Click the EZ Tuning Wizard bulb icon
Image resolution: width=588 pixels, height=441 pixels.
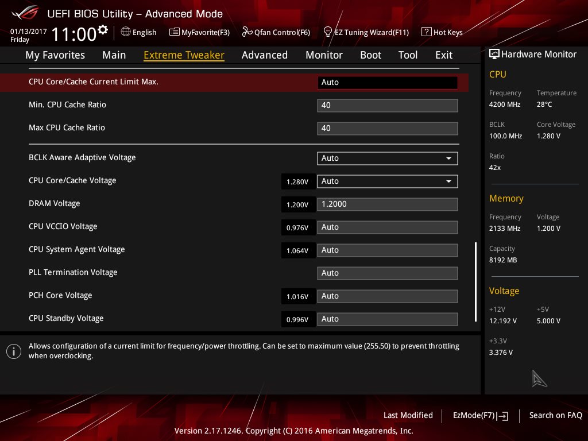pyautogui.click(x=327, y=32)
